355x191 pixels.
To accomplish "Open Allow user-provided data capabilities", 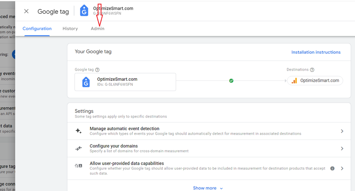I will click(x=209, y=168).
